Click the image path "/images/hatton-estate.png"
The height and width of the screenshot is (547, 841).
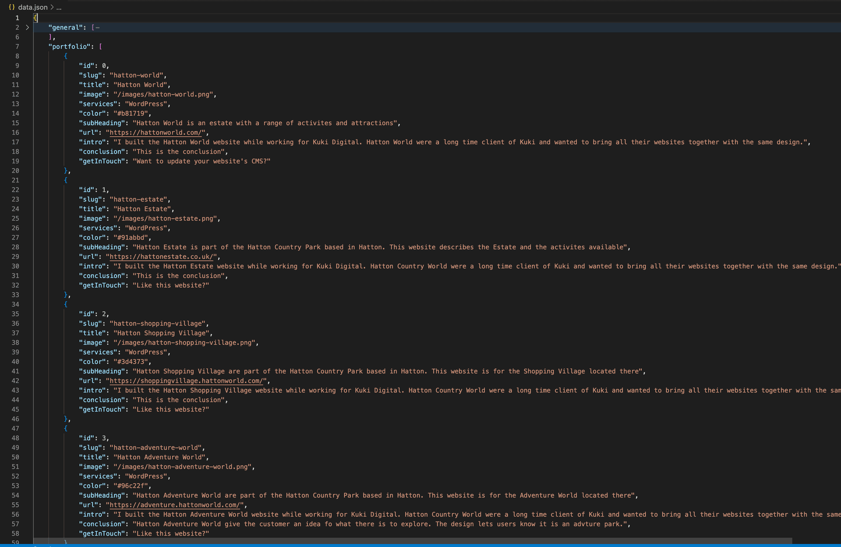point(165,219)
